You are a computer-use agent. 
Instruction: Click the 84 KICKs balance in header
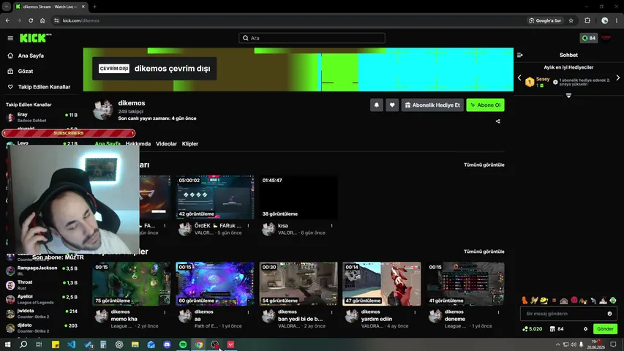click(589, 38)
